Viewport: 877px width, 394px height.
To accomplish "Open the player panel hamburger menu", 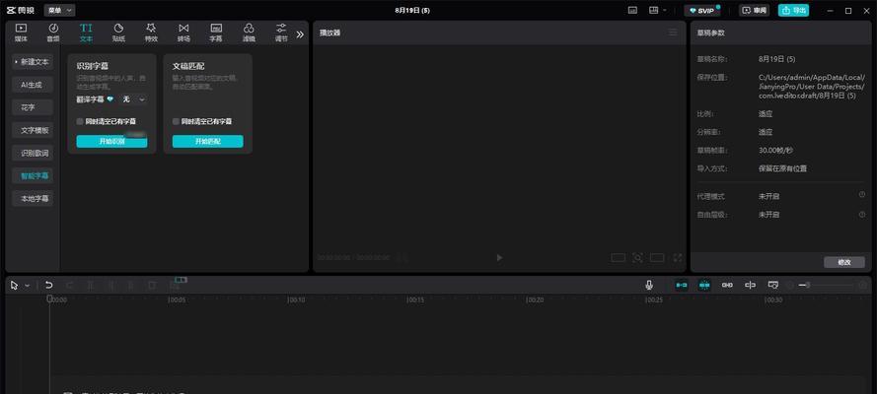I will pyautogui.click(x=673, y=33).
